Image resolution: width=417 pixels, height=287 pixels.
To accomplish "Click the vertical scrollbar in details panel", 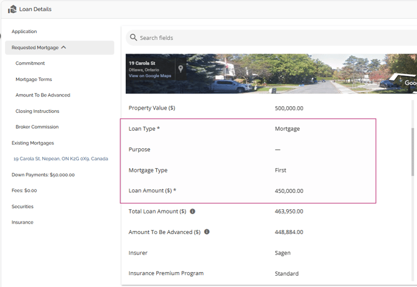I will [x=413, y=153].
